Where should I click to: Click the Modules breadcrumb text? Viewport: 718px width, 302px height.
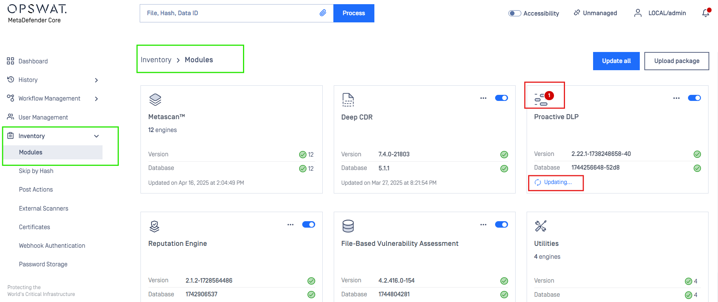199,60
